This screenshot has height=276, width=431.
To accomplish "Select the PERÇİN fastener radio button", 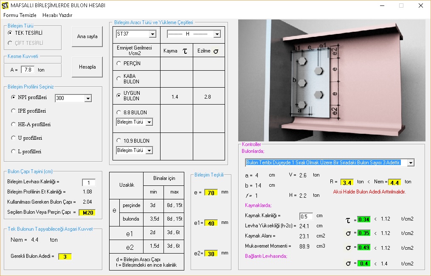I will click(119, 63).
